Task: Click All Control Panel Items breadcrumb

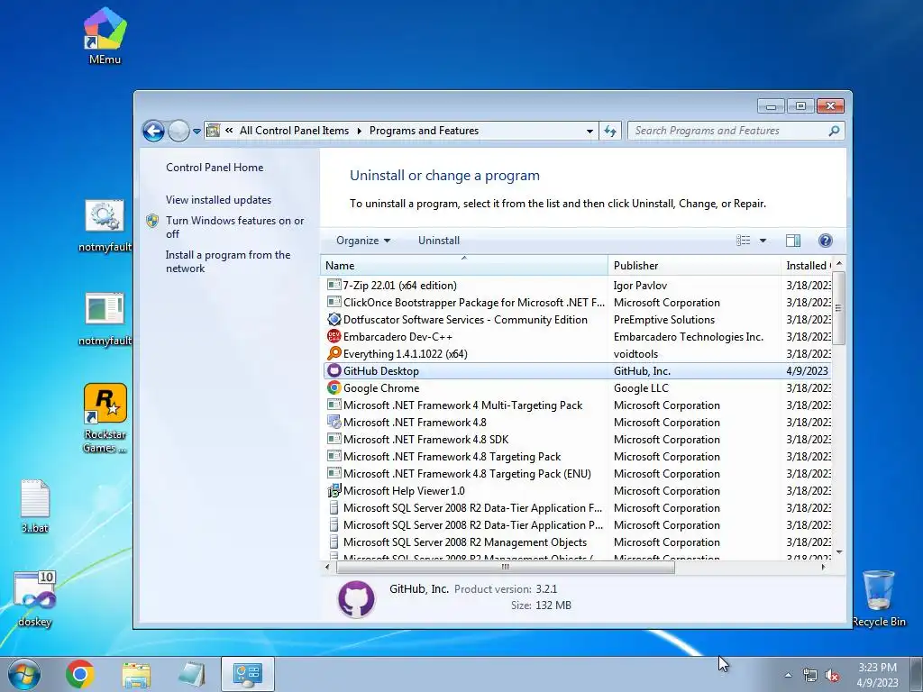Action: (294, 131)
